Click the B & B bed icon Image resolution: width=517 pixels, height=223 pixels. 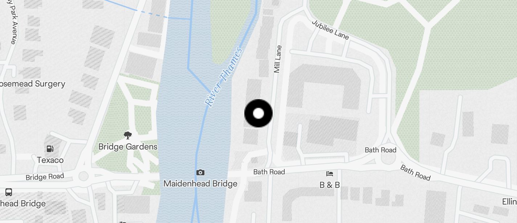coord(329,174)
